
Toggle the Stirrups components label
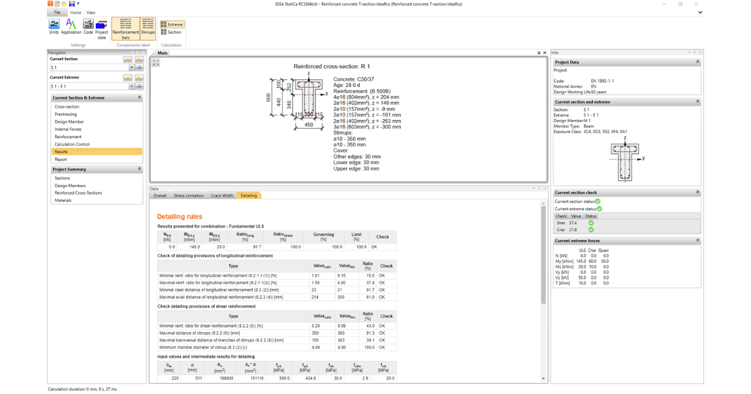click(x=146, y=28)
